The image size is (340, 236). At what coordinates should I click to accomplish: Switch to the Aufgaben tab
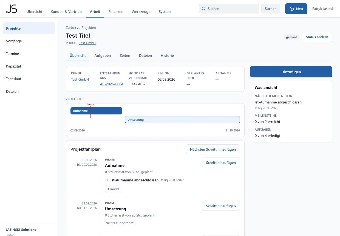click(103, 55)
